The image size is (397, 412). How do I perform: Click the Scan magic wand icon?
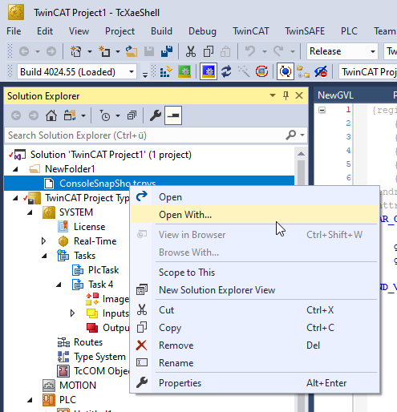(244, 71)
